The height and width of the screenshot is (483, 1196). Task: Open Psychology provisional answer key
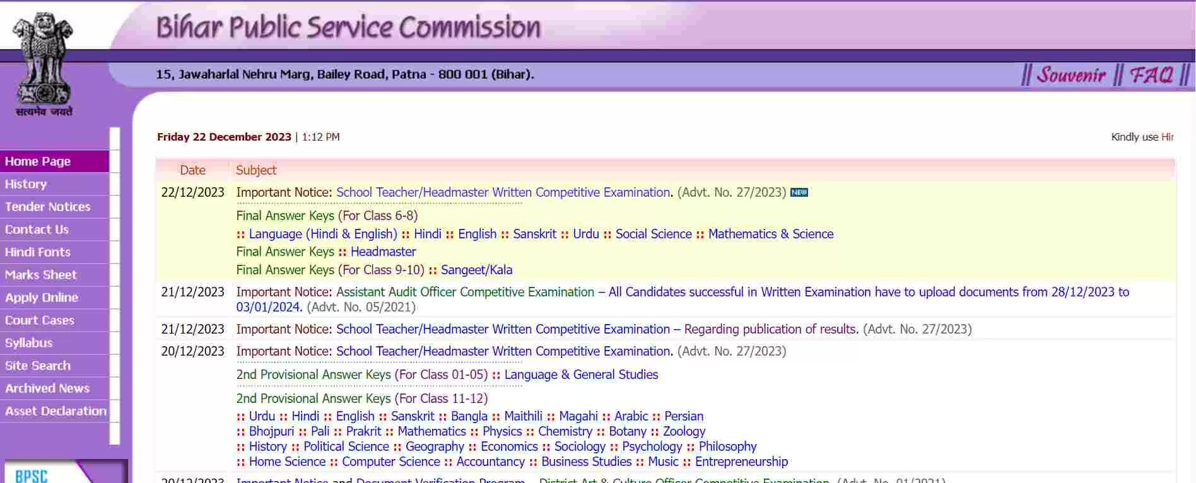pyautogui.click(x=652, y=446)
